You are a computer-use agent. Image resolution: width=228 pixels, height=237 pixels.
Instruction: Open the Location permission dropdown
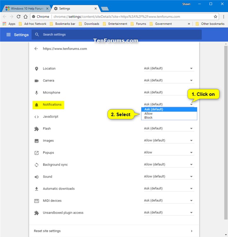tap(169, 68)
